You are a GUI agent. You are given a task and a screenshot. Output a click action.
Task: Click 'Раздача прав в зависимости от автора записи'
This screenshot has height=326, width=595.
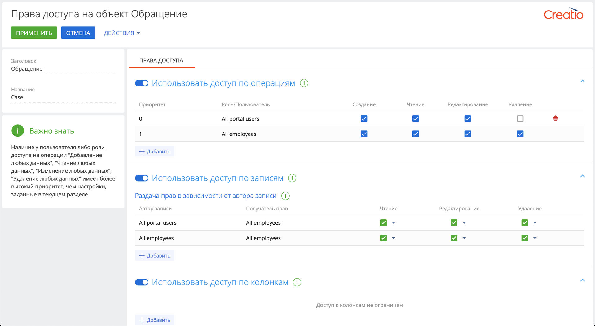[206, 196]
